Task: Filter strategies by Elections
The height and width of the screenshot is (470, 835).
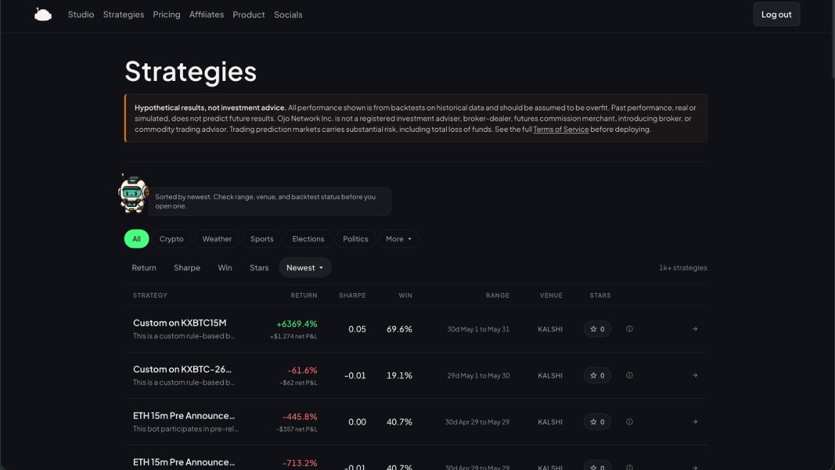Action: (309, 239)
